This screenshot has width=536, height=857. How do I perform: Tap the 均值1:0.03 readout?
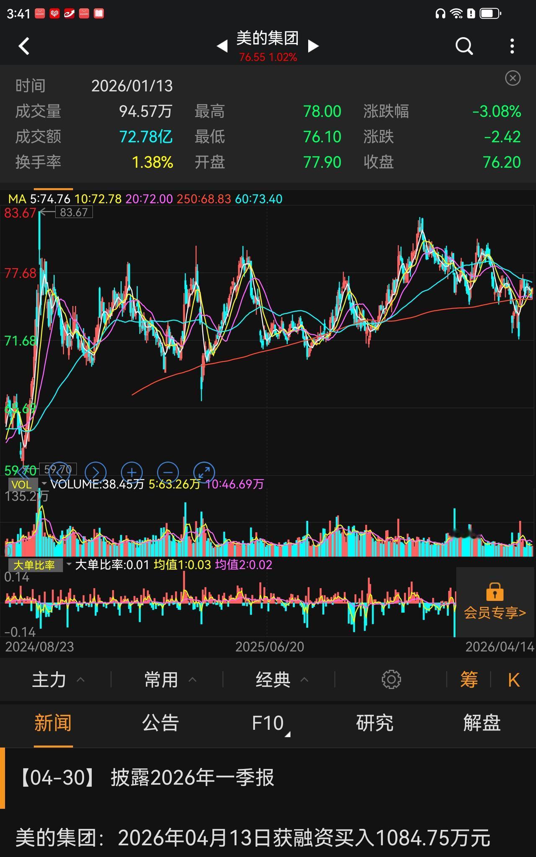tap(182, 565)
